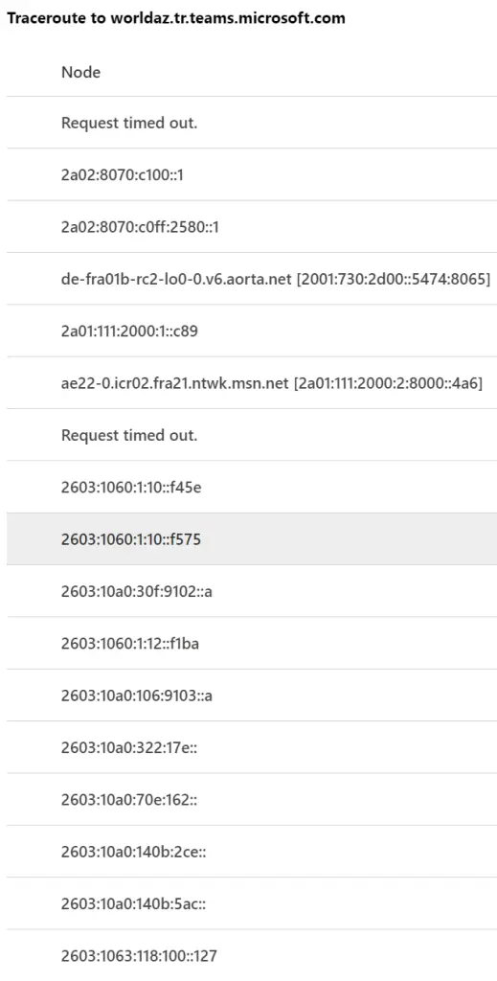Select row 2a01:111:2000:1::c89
The width and height of the screenshot is (497, 981).
tap(251, 331)
